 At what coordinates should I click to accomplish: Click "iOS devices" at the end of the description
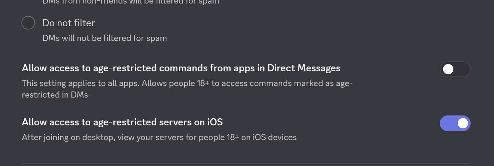pyautogui.click(x=275, y=138)
